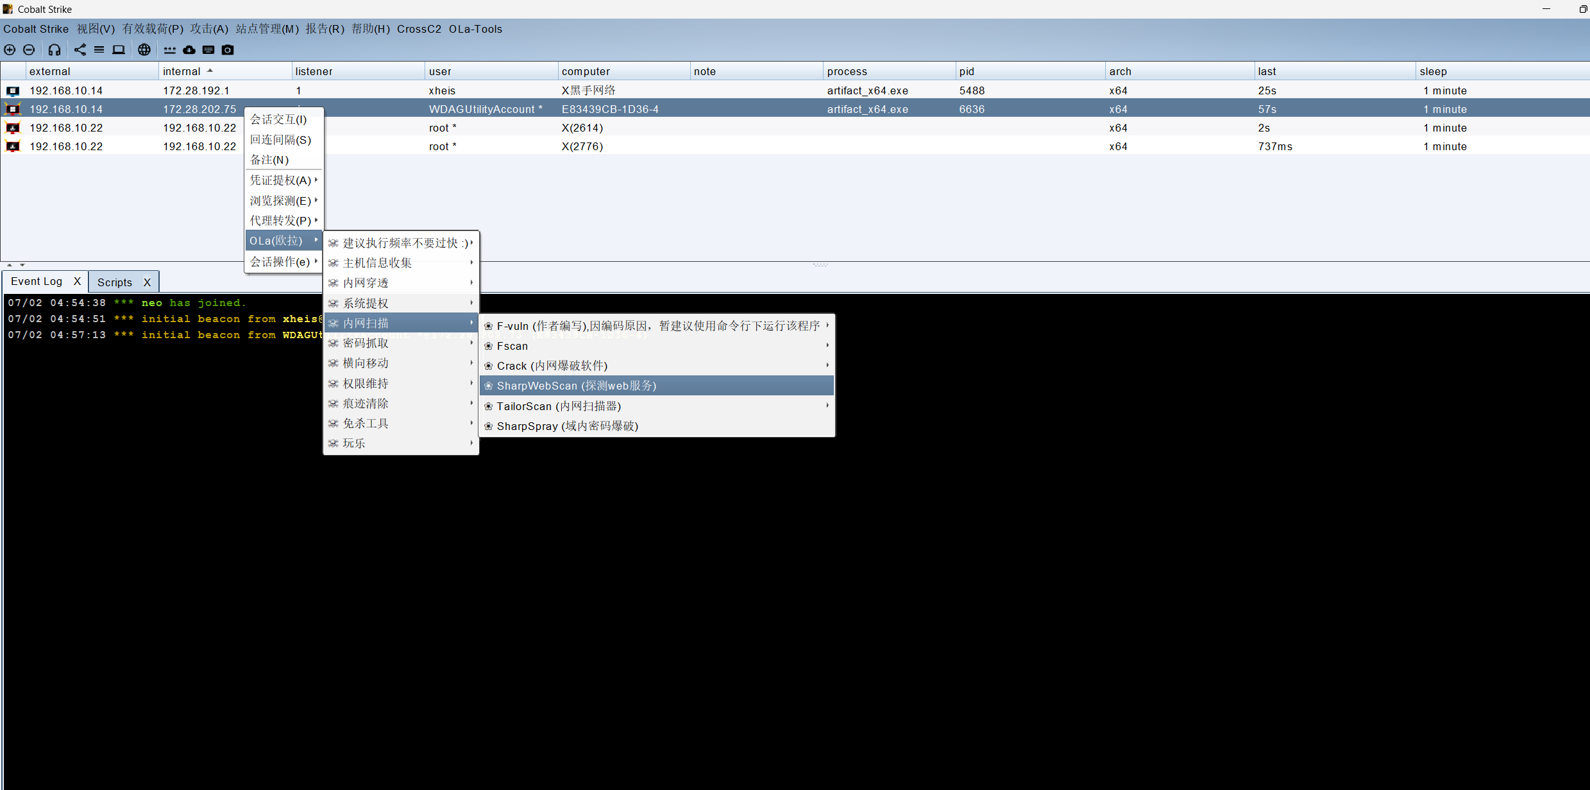Sort by the pid column header
Image resolution: width=1590 pixels, height=790 pixels.
click(1030, 71)
